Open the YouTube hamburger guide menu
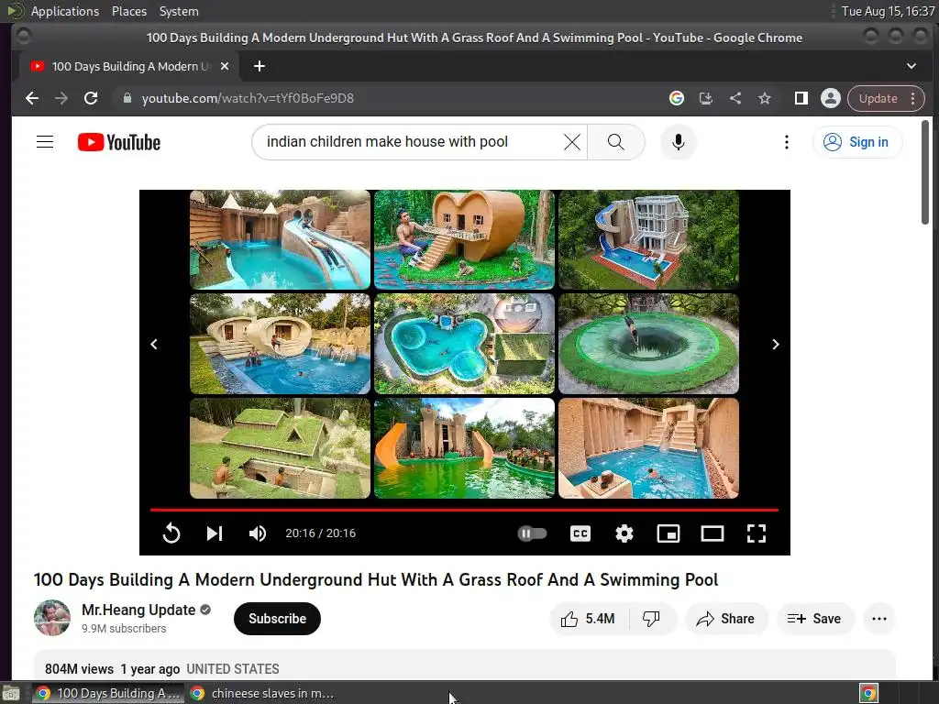The image size is (939, 704). (x=45, y=142)
